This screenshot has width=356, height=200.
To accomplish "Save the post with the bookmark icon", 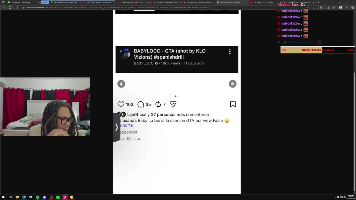I will (233, 104).
